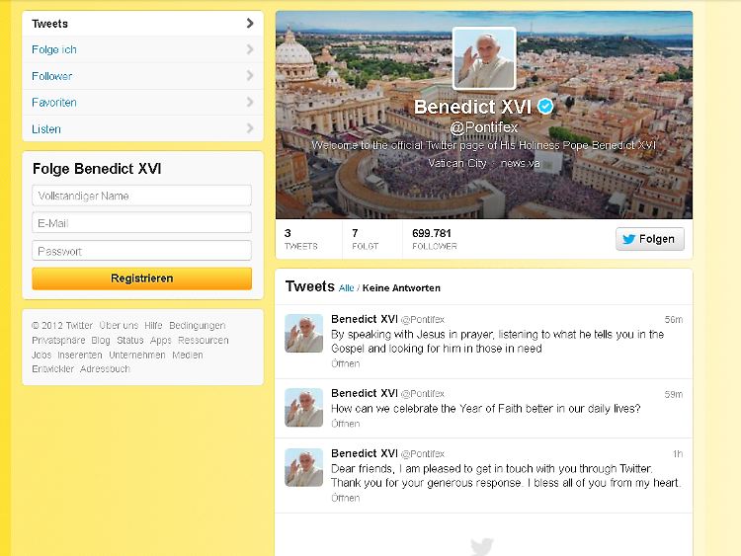Click author name on the 56m tweet
Viewport: 741px width, 556px height.
[x=365, y=319]
